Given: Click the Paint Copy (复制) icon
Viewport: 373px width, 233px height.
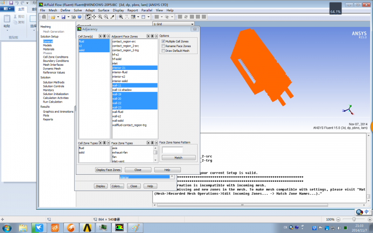Looking at the screenshot, I should [15, 22].
